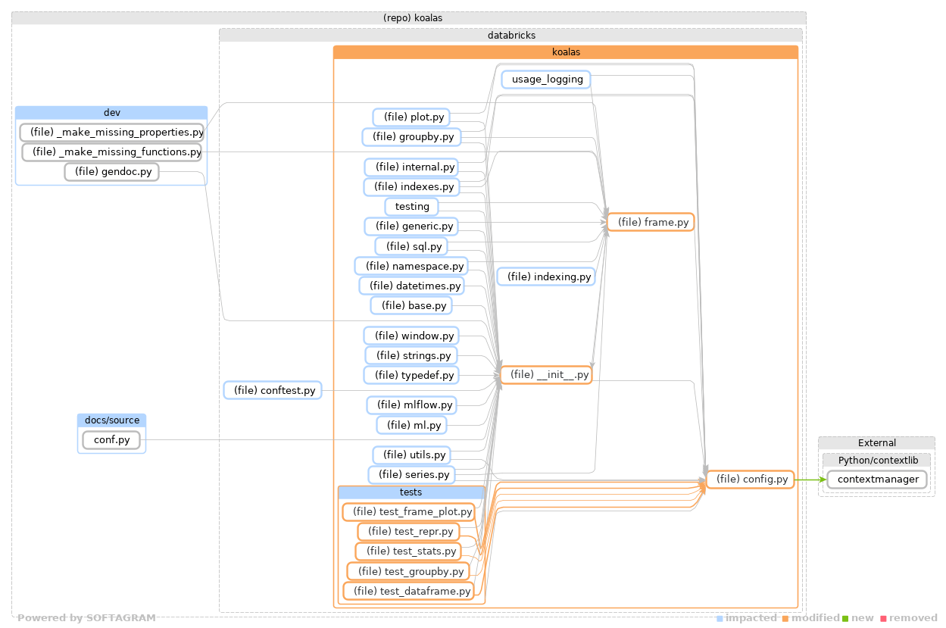This screenshot has height=628, width=946.
Task: Select the gendoc.py node in dev group
Action: (x=111, y=171)
